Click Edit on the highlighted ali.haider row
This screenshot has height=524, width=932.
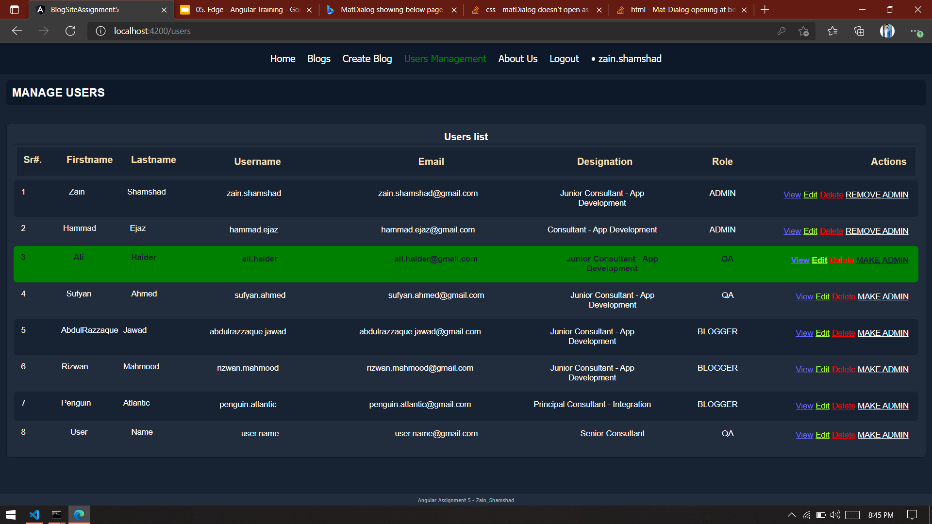819,260
